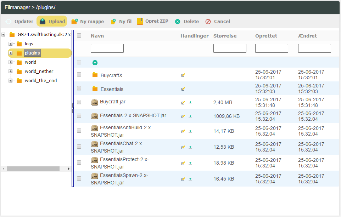Click edit icon for EssentialsSpawn jar
Image resolution: width=341 pixels, height=217 pixels.
pos(183,179)
